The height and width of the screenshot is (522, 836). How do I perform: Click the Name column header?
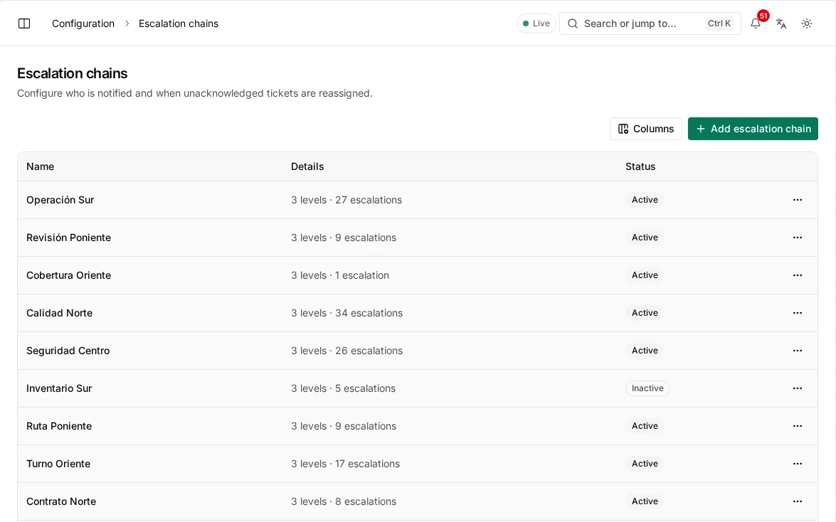pyautogui.click(x=40, y=166)
